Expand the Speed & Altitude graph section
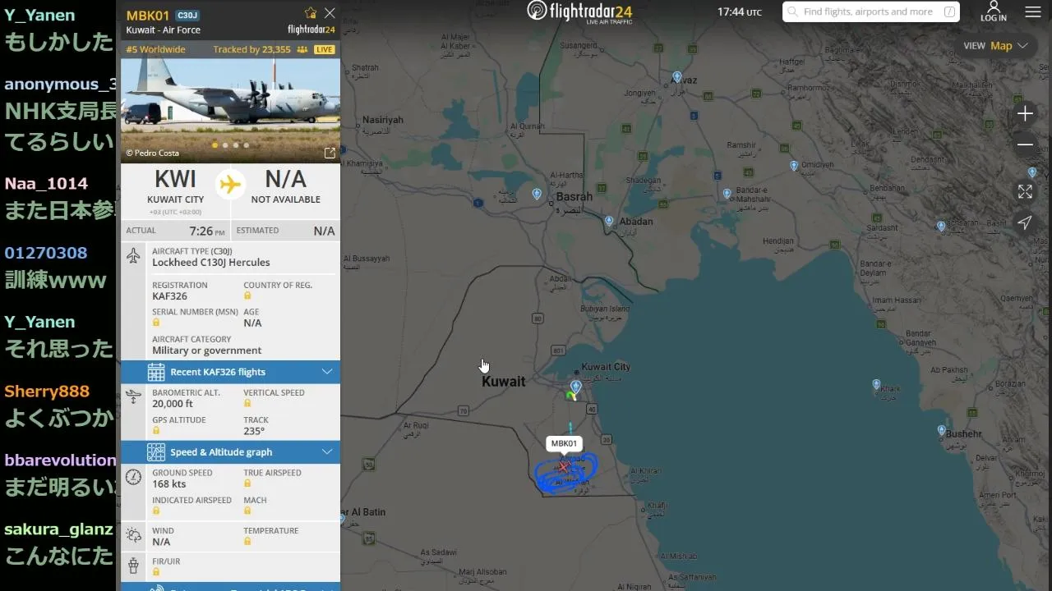Viewport: 1052px width, 591px height. click(230, 452)
